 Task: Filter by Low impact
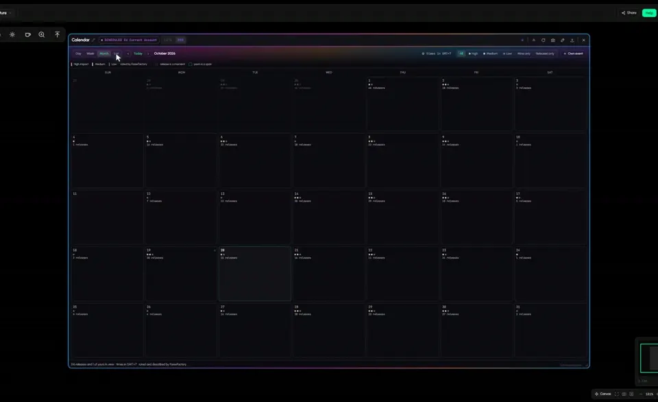click(x=507, y=54)
